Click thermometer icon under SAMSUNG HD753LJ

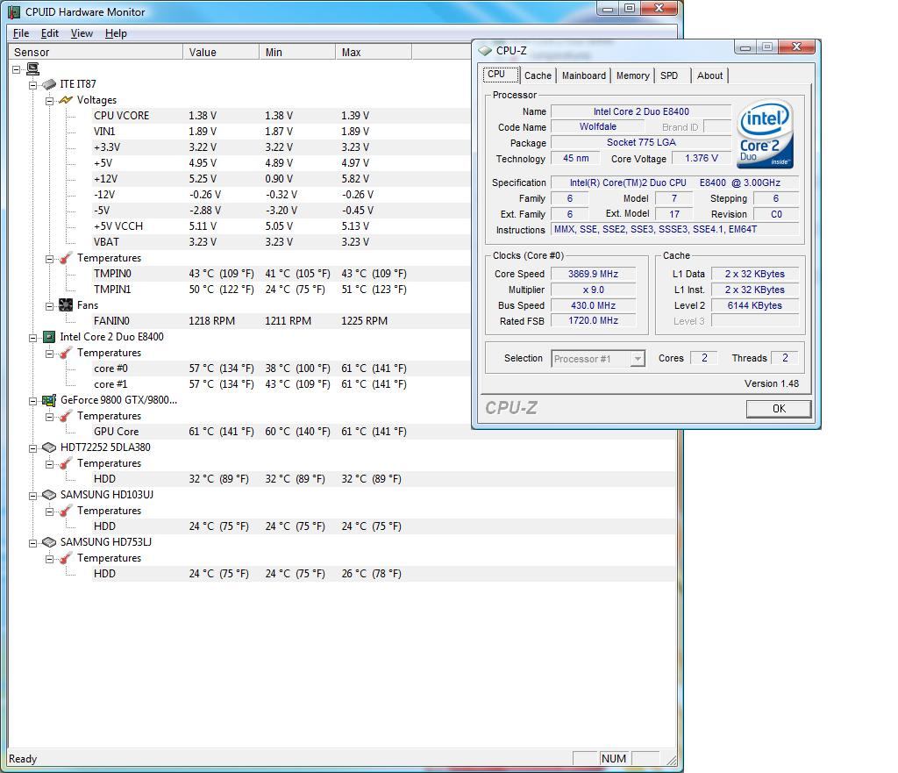66,558
